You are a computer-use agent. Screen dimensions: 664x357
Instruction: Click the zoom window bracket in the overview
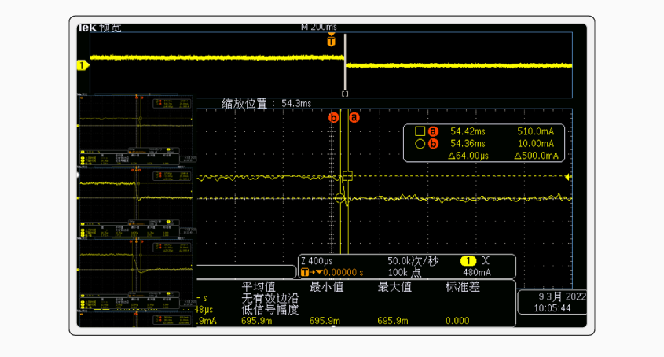tap(344, 94)
